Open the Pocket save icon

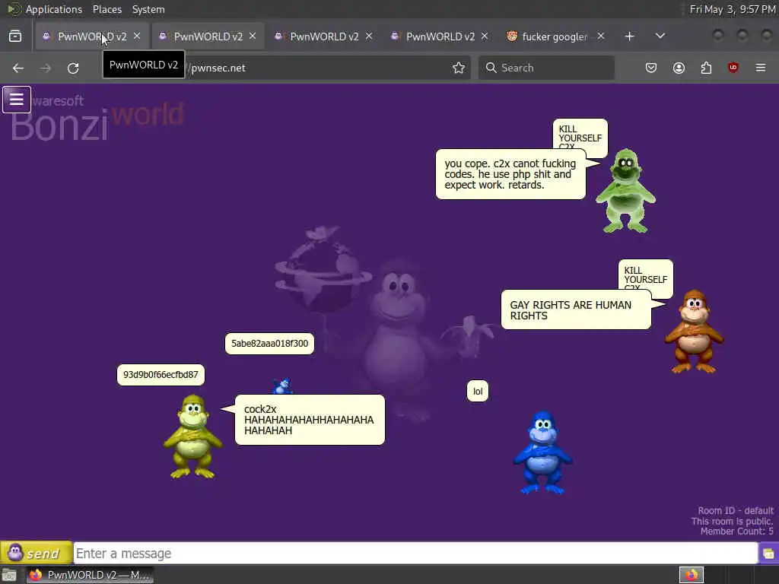click(651, 68)
